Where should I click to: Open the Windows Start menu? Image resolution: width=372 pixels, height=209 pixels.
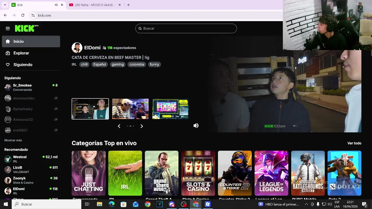[6, 204]
